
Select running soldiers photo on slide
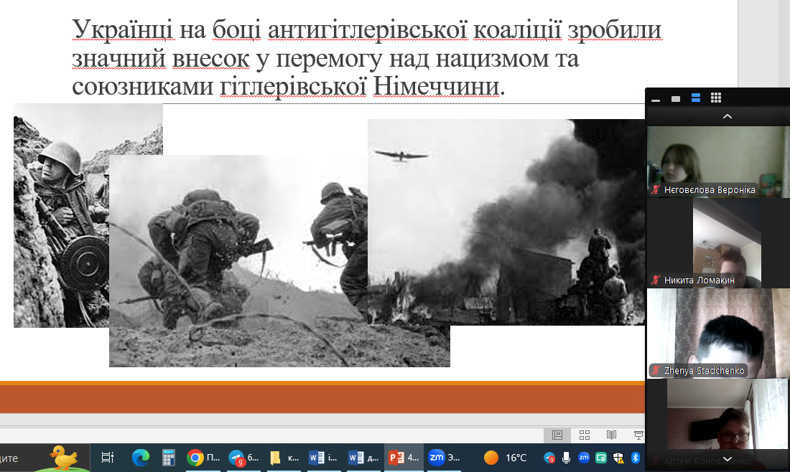pos(279,260)
